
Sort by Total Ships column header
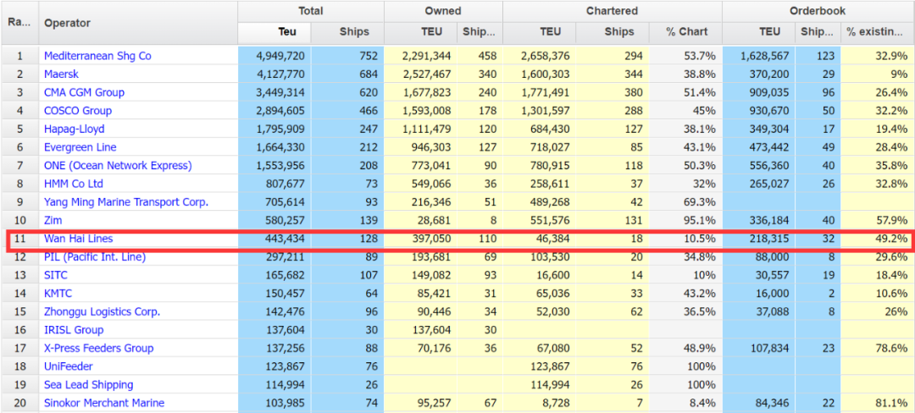click(x=348, y=32)
